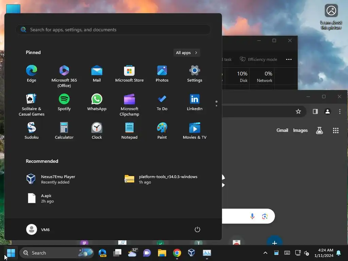Launch Spotify
The image size is (348, 261).
point(64,102)
